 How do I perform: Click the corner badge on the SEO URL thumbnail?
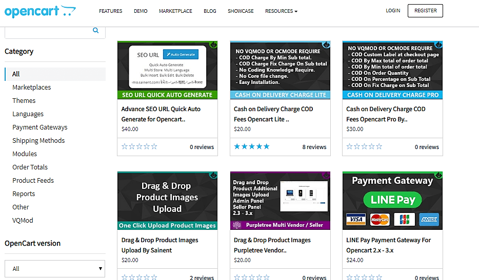click(x=213, y=45)
